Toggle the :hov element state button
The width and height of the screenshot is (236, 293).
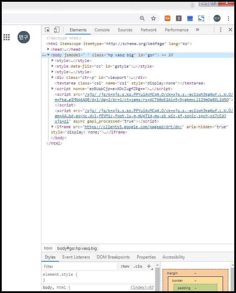pos(125,267)
